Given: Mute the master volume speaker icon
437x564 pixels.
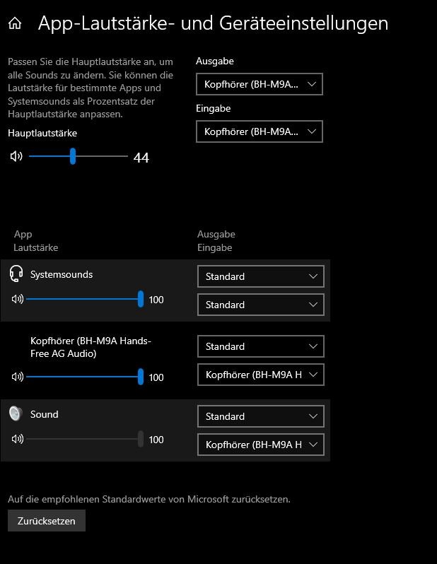Looking at the screenshot, I should [16, 156].
